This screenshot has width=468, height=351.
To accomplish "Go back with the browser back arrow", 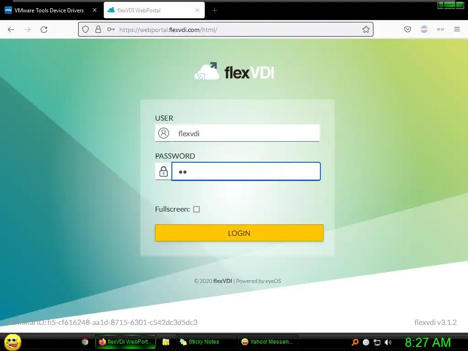I will (x=11, y=30).
